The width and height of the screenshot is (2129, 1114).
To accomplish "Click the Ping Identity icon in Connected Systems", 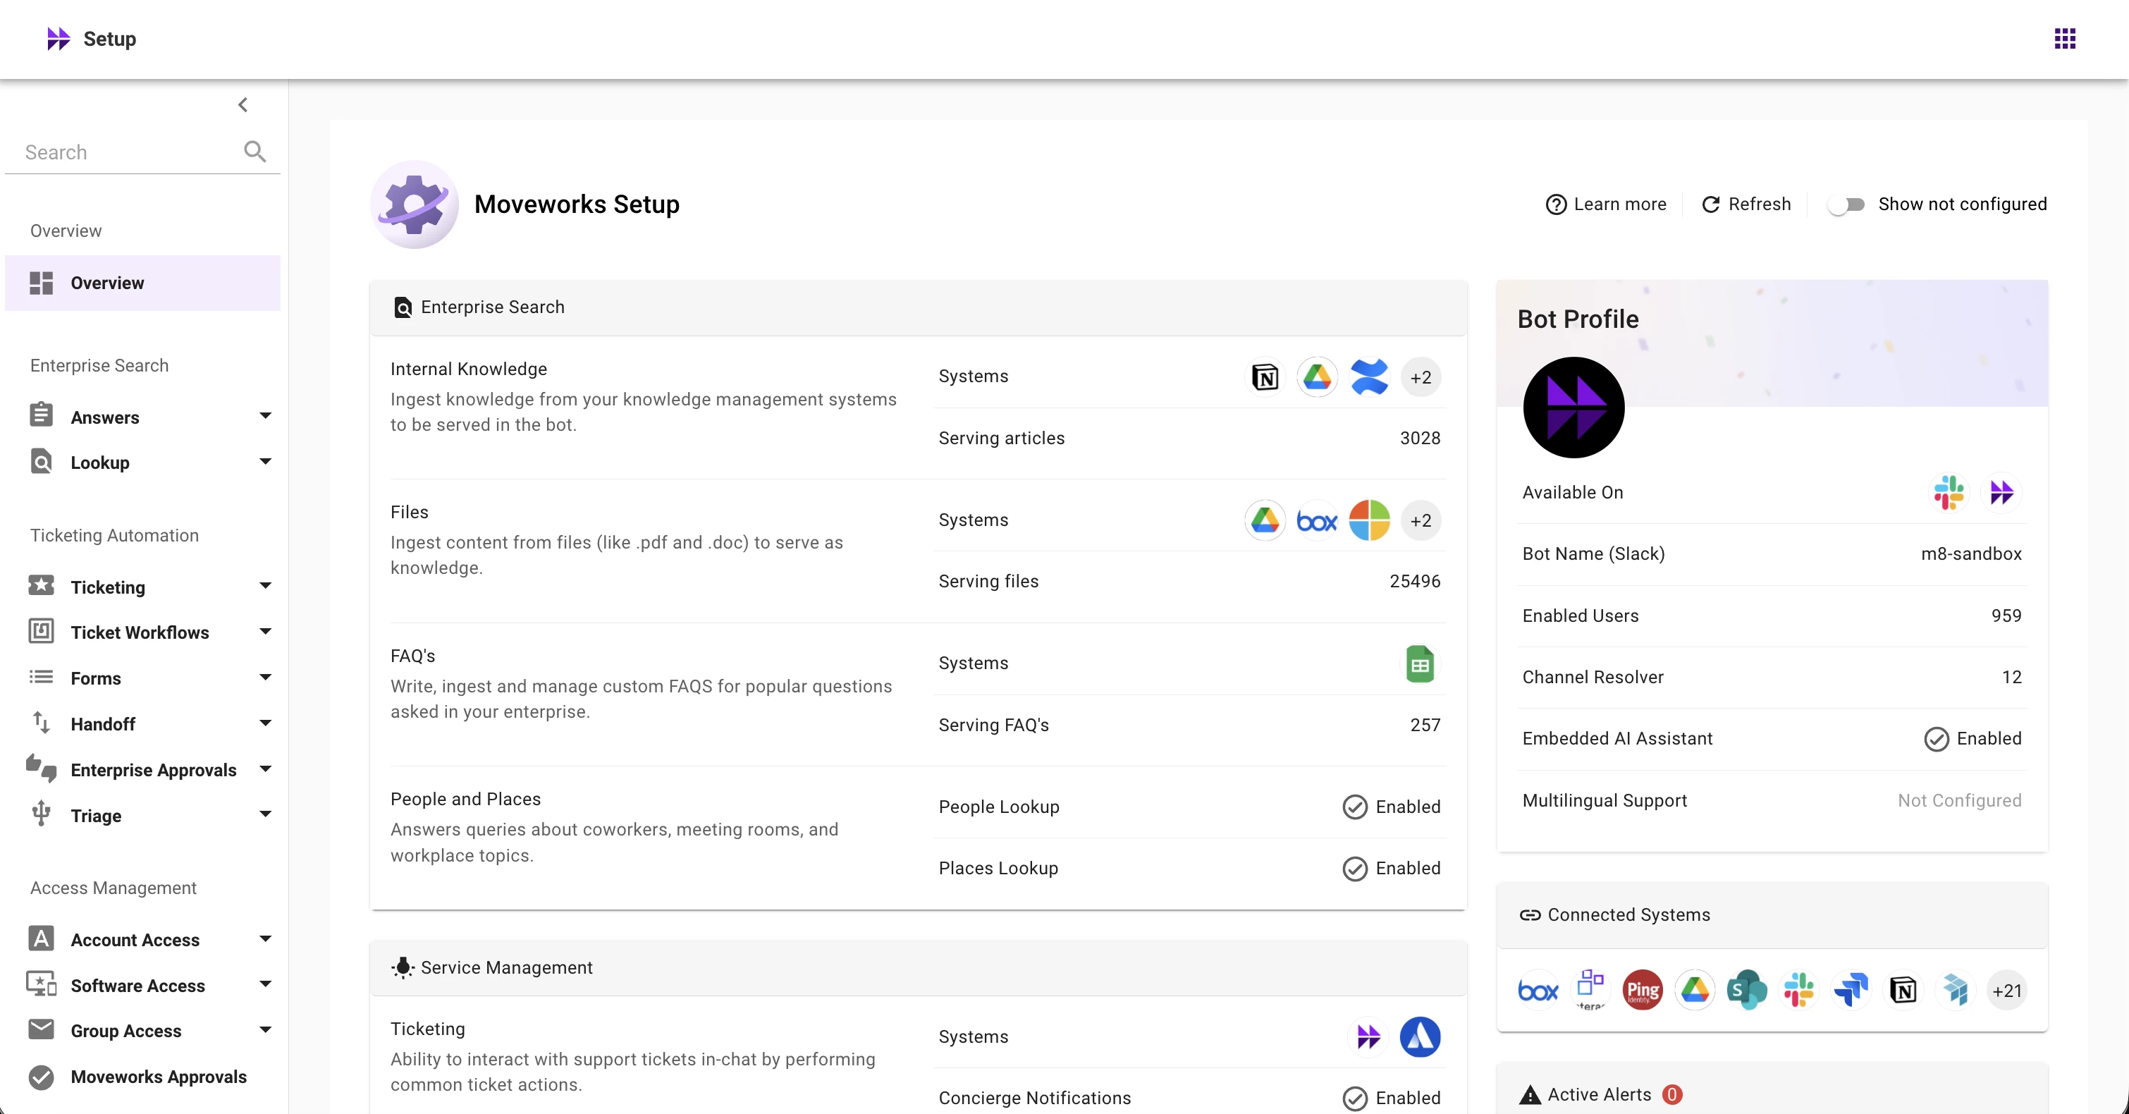I will (1642, 990).
